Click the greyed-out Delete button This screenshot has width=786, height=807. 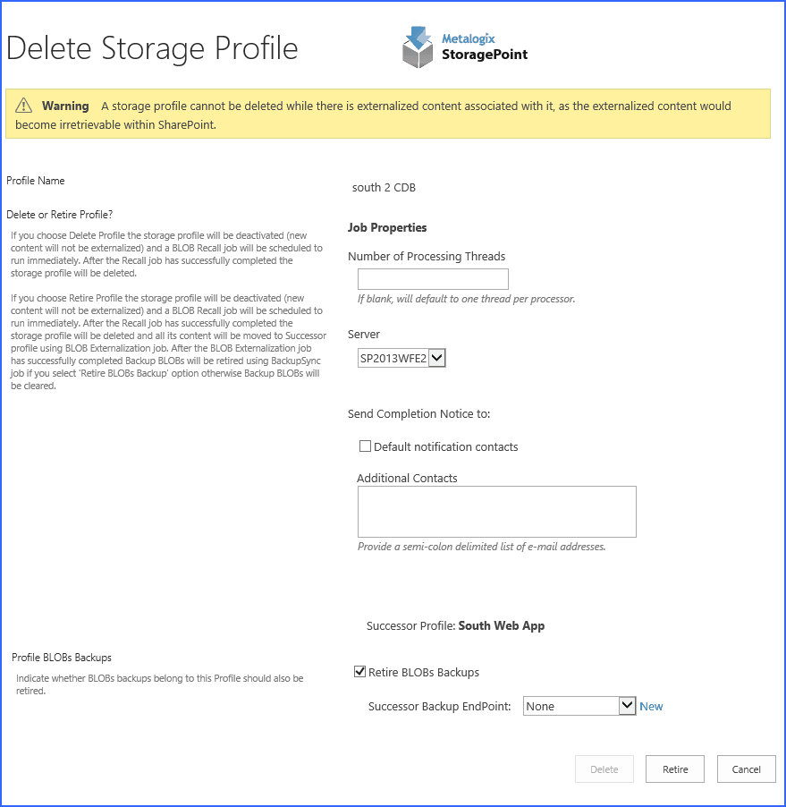pyautogui.click(x=604, y=769)
